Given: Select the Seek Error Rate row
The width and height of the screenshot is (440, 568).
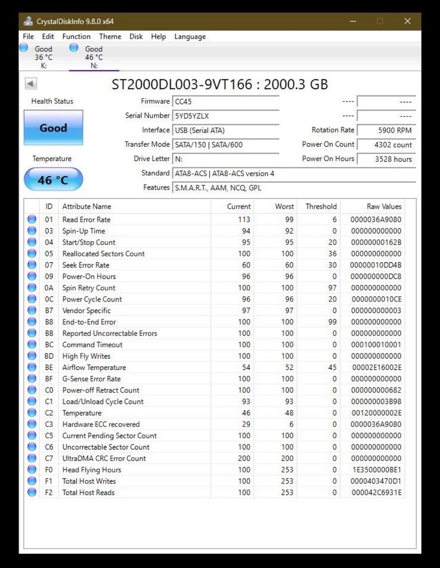Looking at the screenshot, I should click(214, 265).
